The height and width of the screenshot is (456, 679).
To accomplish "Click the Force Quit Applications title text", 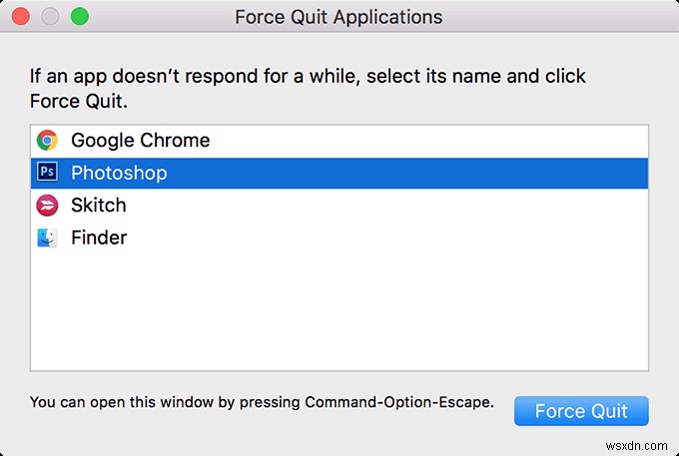I will 339,17.
